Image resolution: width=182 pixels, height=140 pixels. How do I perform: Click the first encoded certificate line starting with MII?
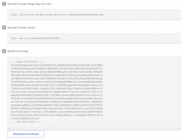point(57,65)
